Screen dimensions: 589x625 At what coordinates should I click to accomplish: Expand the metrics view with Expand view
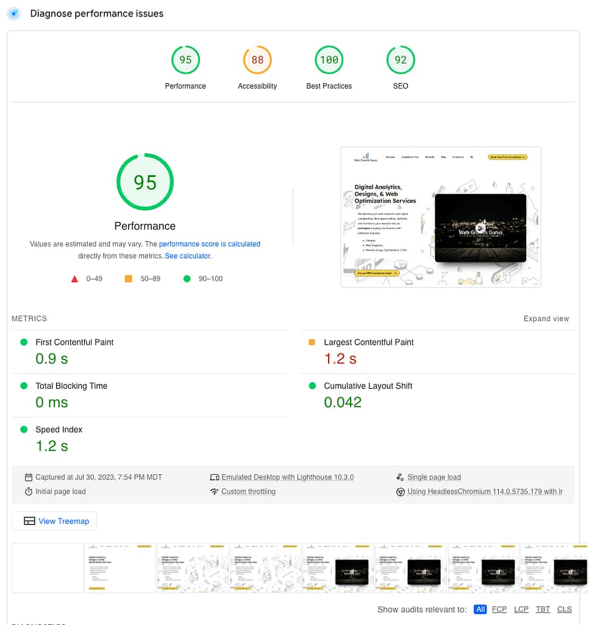pyautogui.click(x=546, y=318)
